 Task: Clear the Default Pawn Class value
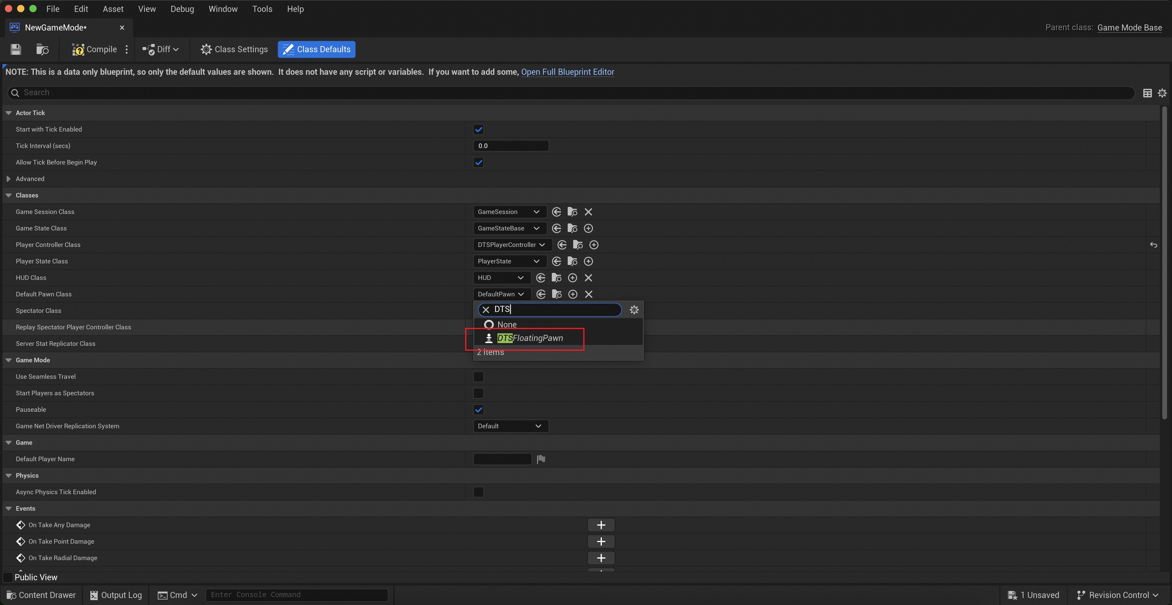[589, 294]
